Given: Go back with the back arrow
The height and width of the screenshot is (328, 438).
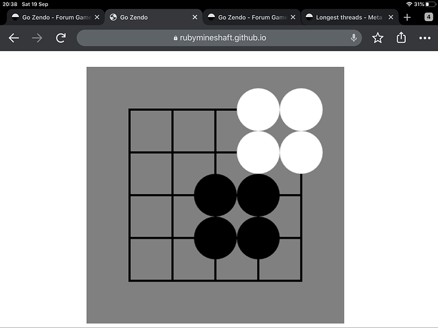Looking at the screenshot, I should [14, 38].
